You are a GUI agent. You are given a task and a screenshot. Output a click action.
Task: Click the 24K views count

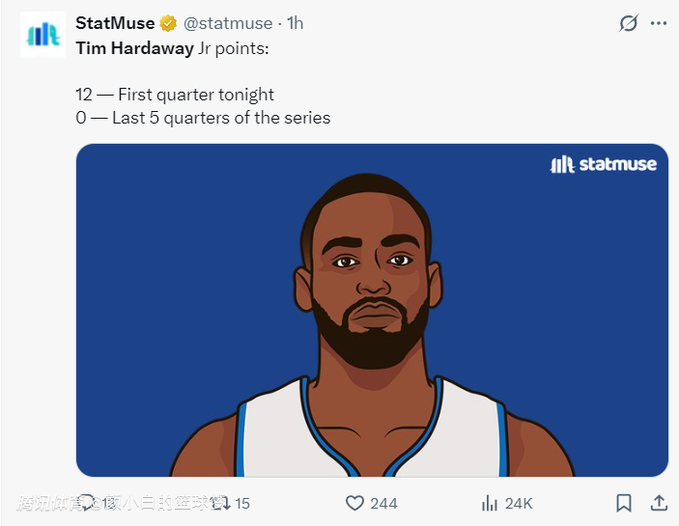(x=519, y=503)
